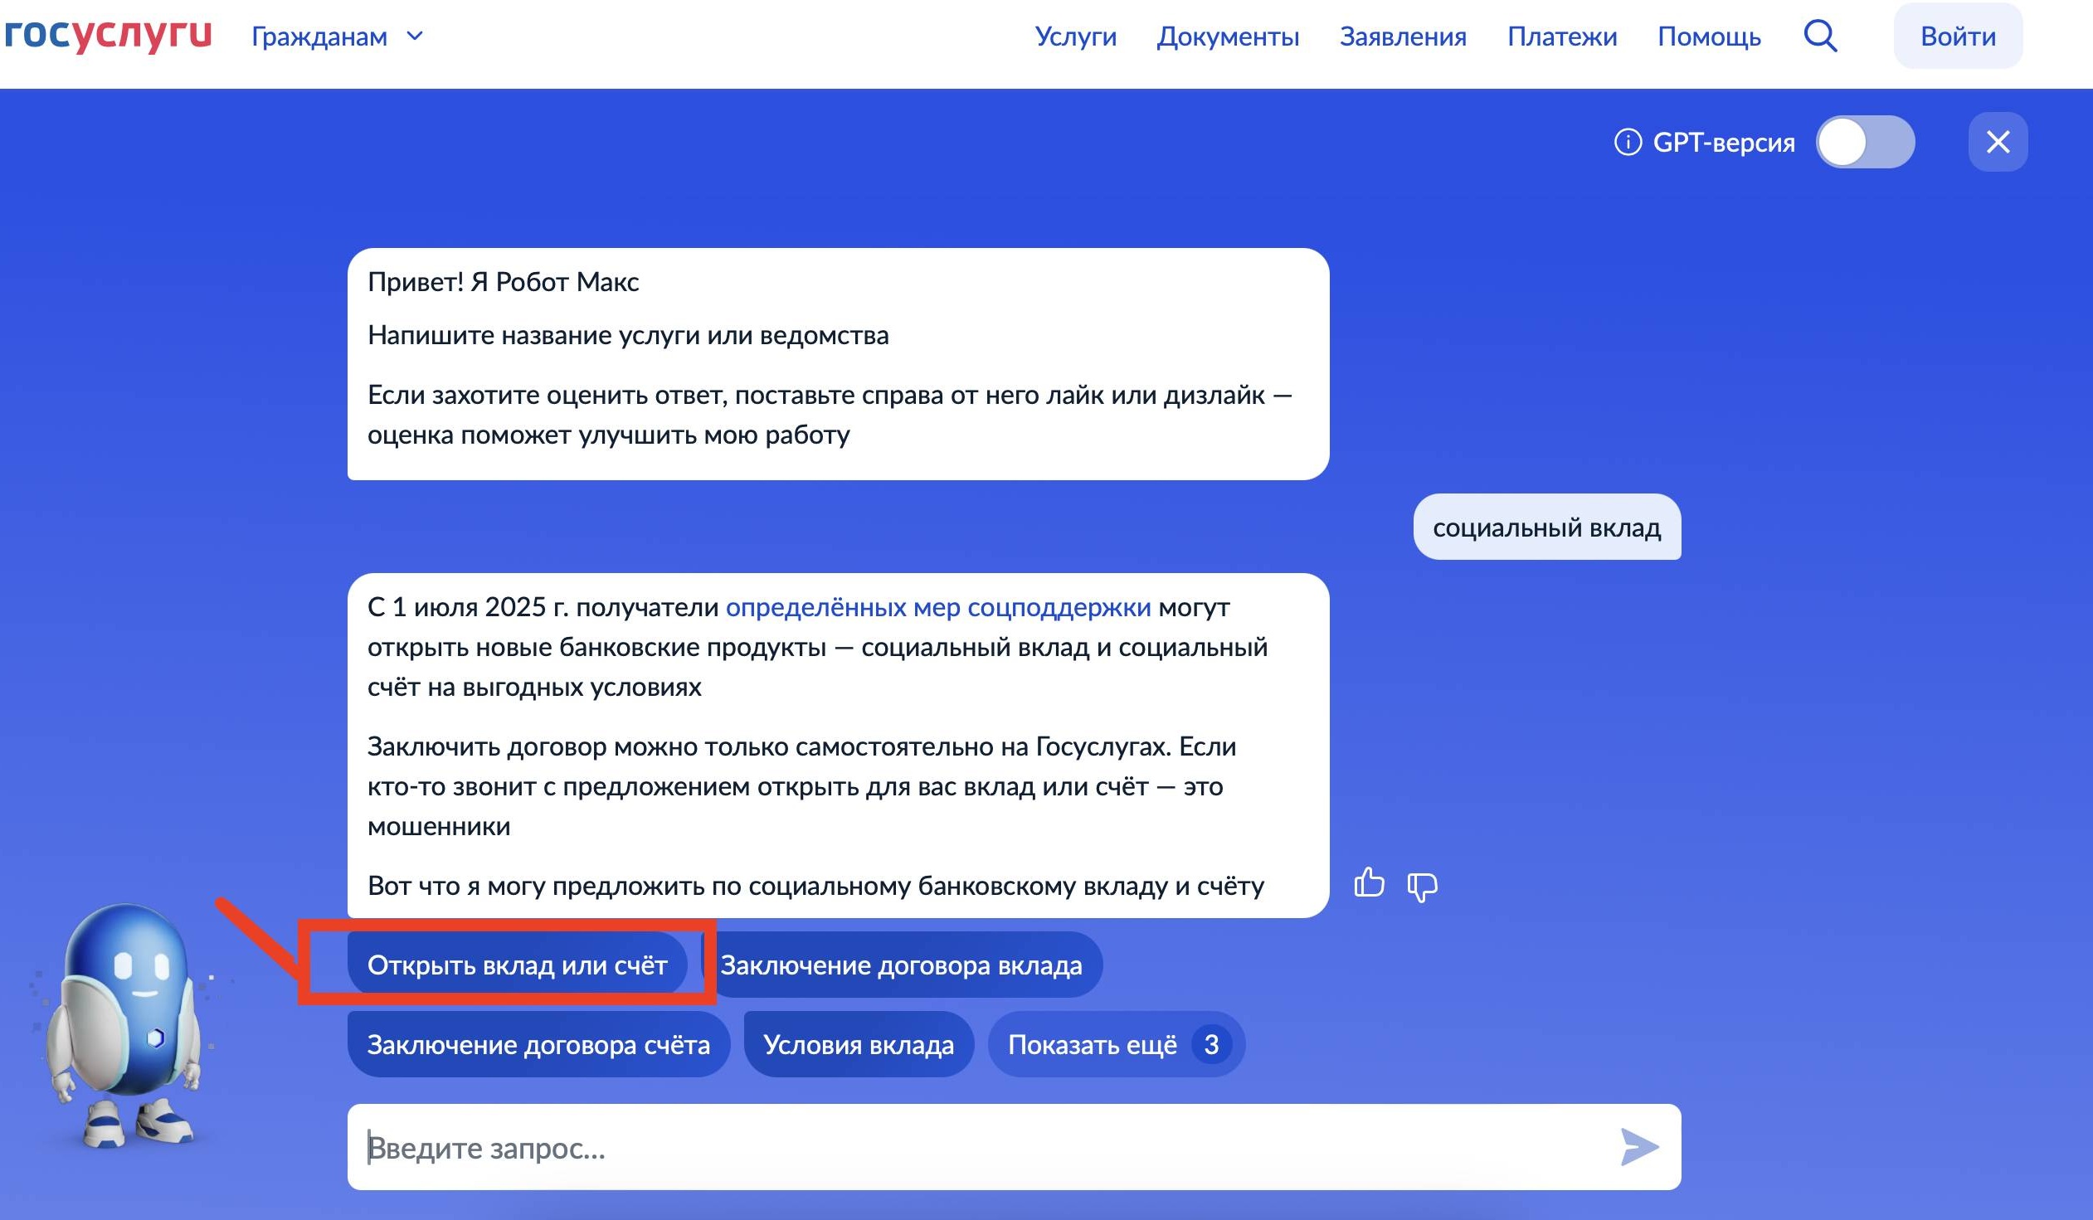Open search on the Госуслуги site
Image resolution: width=2093 pixels, height=1220 pixels.
tap(1819, 36)
